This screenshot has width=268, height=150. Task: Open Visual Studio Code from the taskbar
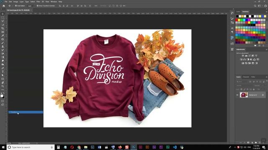point(175,147)
